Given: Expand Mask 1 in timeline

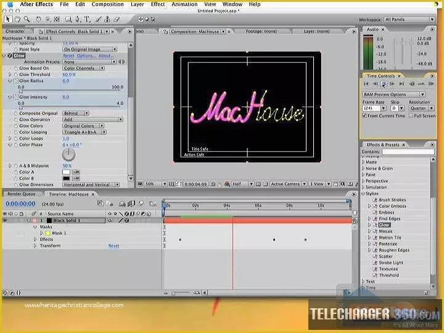Looking at the screenshot, I should (x=41, y=233).
